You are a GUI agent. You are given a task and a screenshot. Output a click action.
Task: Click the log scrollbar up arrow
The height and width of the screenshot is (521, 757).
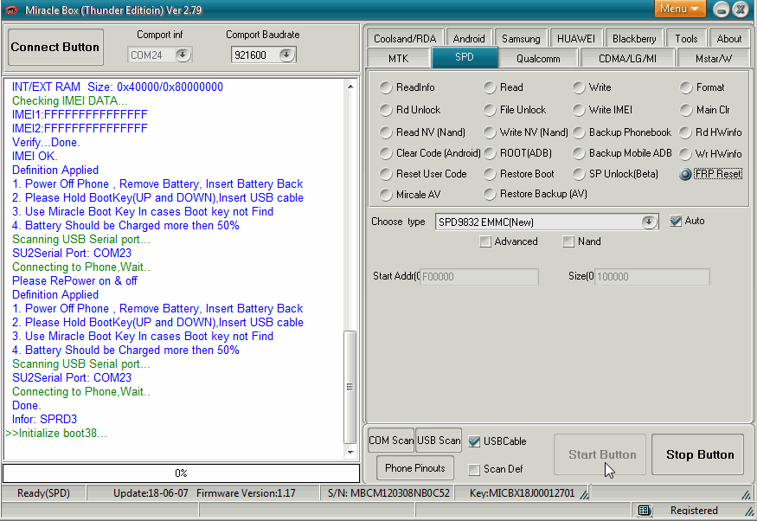pyautogui.click(x=350, y=87)
